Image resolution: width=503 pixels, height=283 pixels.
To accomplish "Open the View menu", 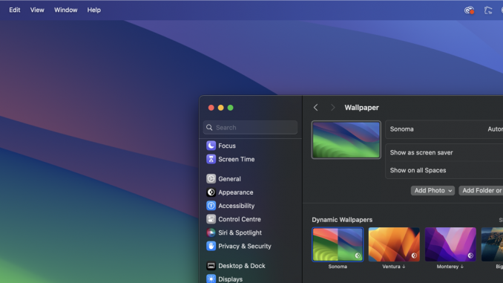I will (37, 10).
